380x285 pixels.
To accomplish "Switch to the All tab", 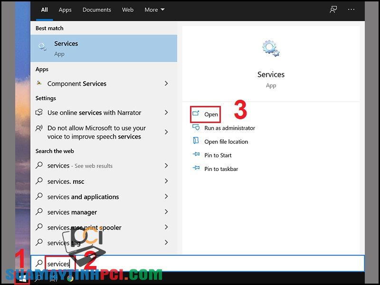I will click(44, 9).
